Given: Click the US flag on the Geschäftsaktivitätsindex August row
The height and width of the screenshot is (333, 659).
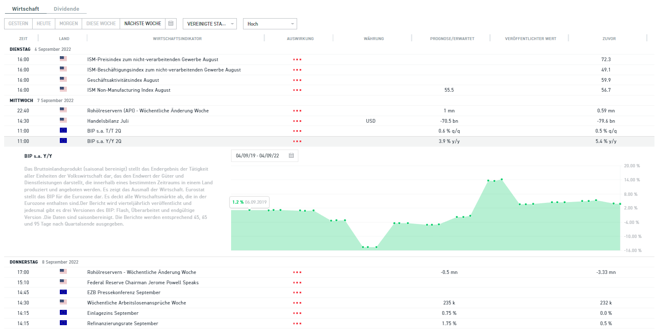Looking at the screenshot, I should click(x=63, y=79).
